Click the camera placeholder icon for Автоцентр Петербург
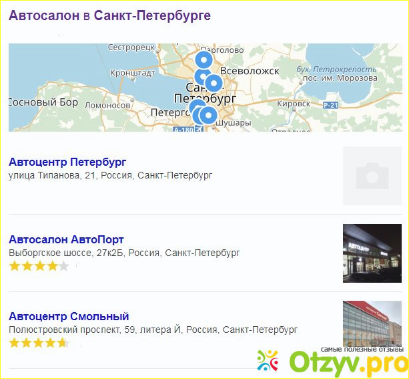The width and height of the screenshot is (409, 379). (372, 176)
